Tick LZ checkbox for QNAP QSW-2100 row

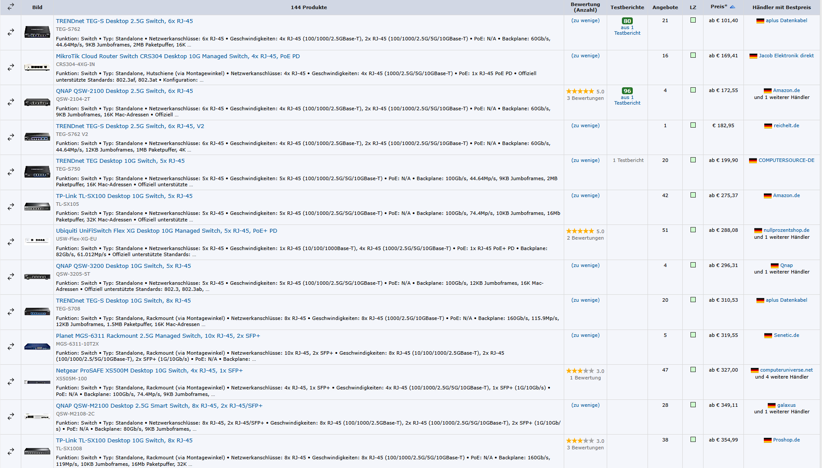[x=693, y=90]
